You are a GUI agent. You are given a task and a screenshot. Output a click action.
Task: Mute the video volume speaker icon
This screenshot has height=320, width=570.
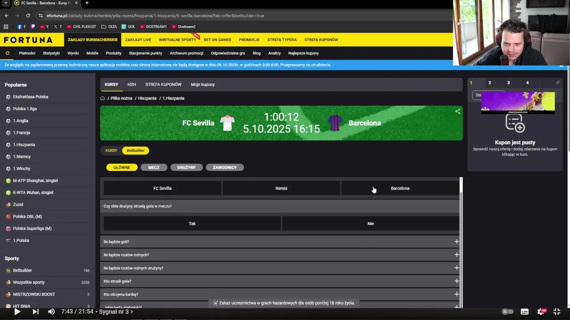51,312
